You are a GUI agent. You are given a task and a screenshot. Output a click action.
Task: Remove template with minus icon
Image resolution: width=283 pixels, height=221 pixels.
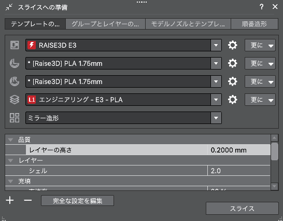tap(28, 200)
